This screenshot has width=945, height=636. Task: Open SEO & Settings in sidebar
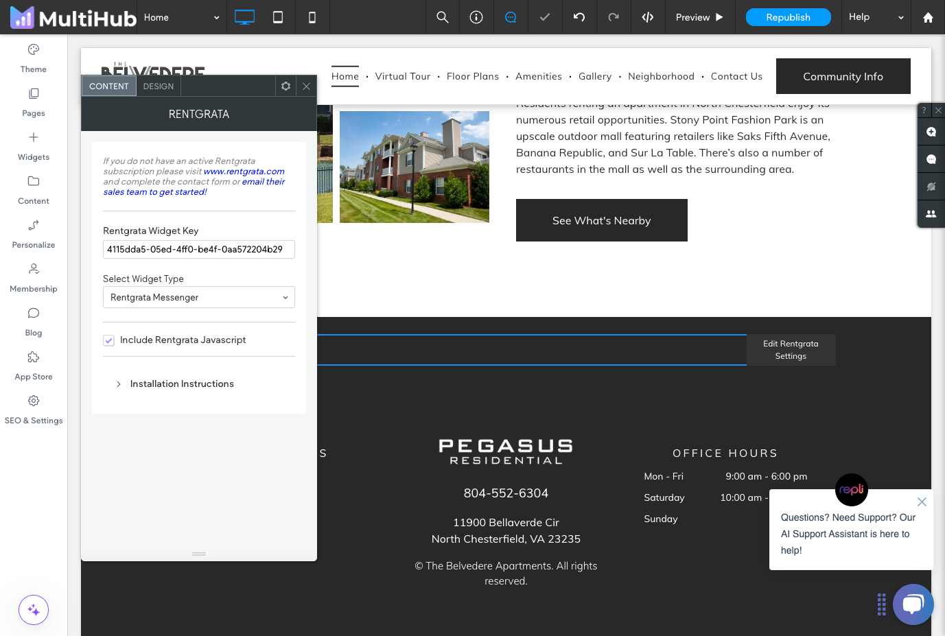click(x=34, y=410)
